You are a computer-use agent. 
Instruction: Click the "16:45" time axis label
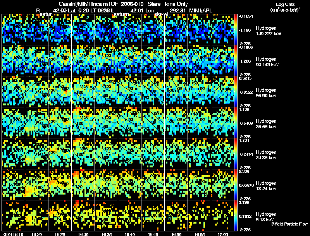click(153, 234)
